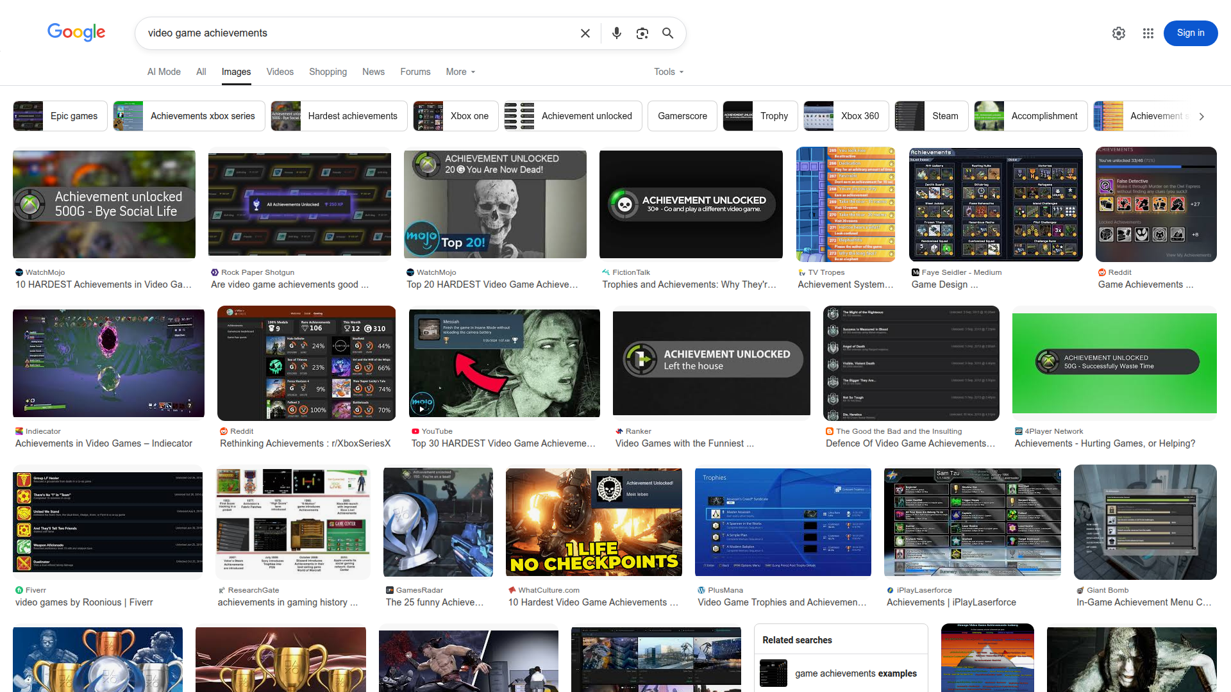Image resolution: width=1231 pixels, height=692 pixels.
Task: Select Achievement unlocked chip
Action: [x=573, y=116]
